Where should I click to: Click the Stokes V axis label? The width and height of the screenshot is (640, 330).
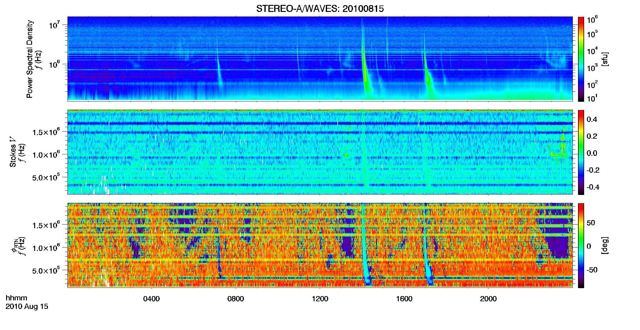(x=13, y=152)
